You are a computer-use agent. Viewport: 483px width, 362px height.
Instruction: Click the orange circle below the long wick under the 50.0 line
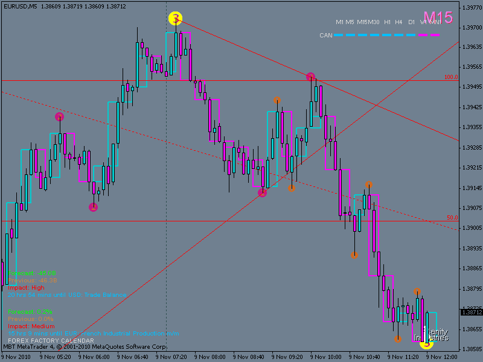[x=354, y=255]
